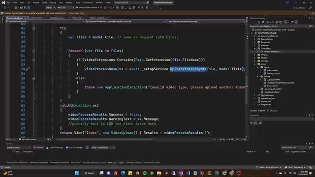Open the Edit menu
315x177 pixels.
pyautogui.click(x=15, y=2)
